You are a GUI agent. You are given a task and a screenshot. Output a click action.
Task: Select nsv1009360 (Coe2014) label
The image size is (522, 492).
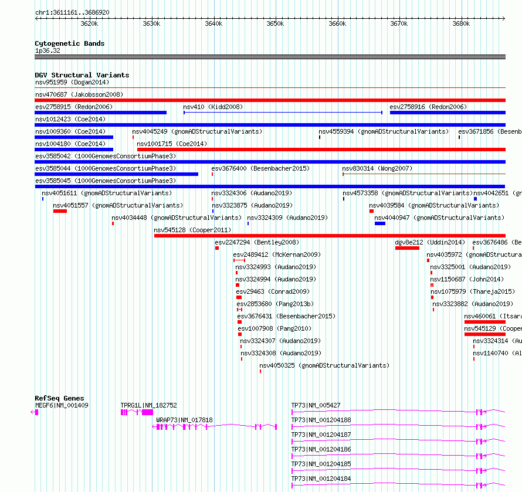[x=70, y=131]
